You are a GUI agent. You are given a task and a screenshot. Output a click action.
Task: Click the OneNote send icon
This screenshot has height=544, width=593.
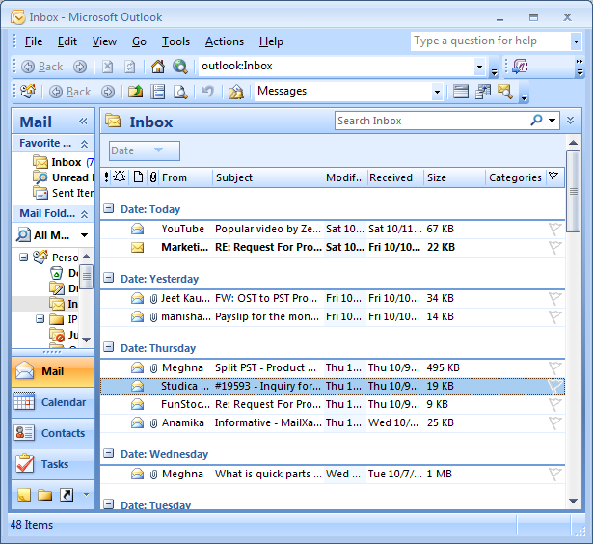click(520, 67)
